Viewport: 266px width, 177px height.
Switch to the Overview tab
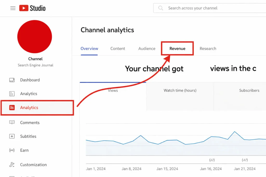[89, 48]
